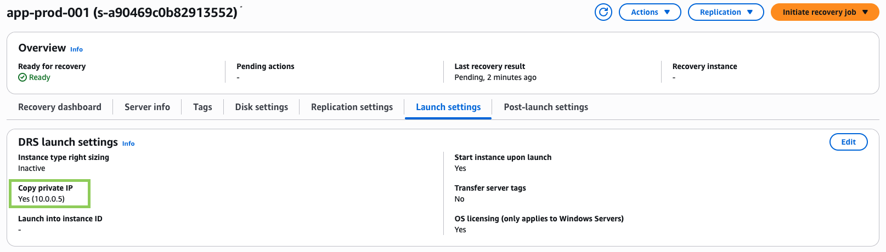
Task: Click the Info link beside Overview
Action: 76,49
